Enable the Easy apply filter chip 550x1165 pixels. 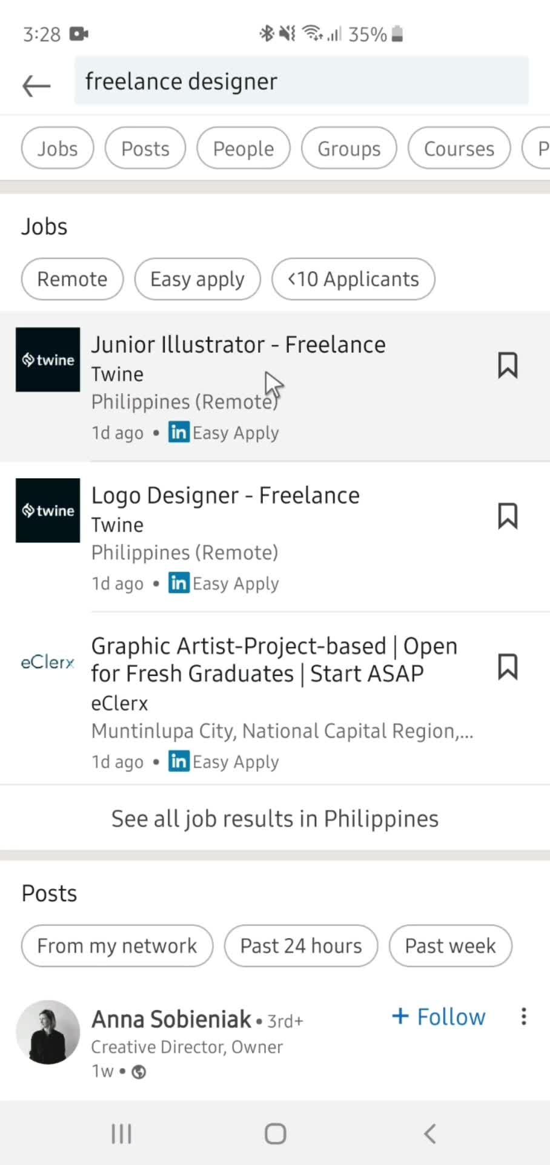[x=197, y=279]
